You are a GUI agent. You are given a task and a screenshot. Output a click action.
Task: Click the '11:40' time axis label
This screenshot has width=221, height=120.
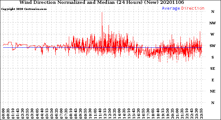(100, 114)
